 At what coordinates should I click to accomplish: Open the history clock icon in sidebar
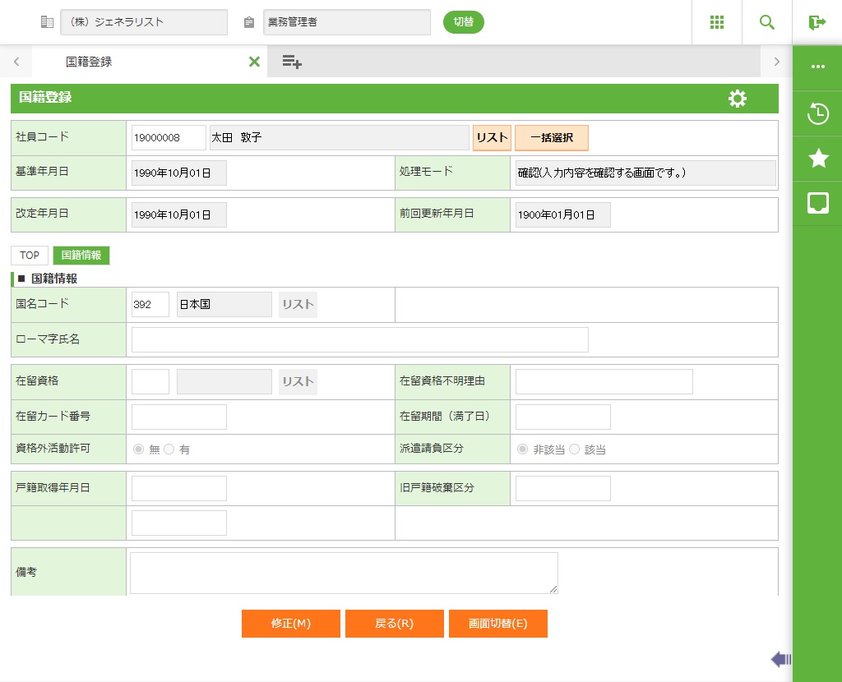817,113
